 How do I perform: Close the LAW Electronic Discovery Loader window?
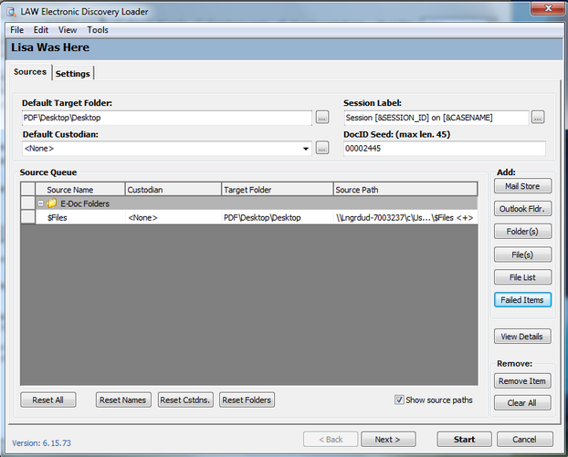coord(549,8)
